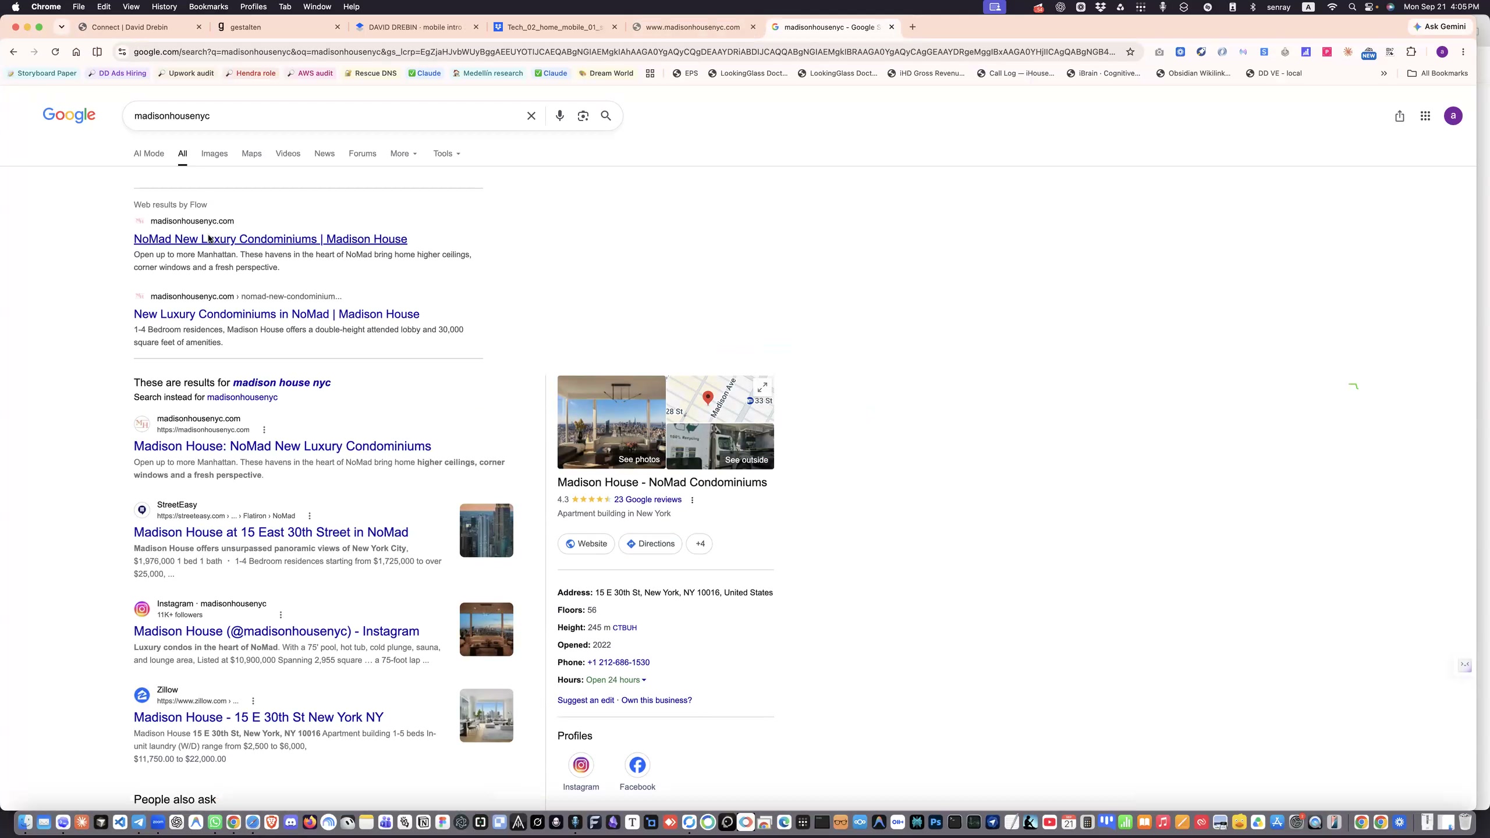Switch to the Images tab
1490x838 pixels.
[x=214, y=154]
